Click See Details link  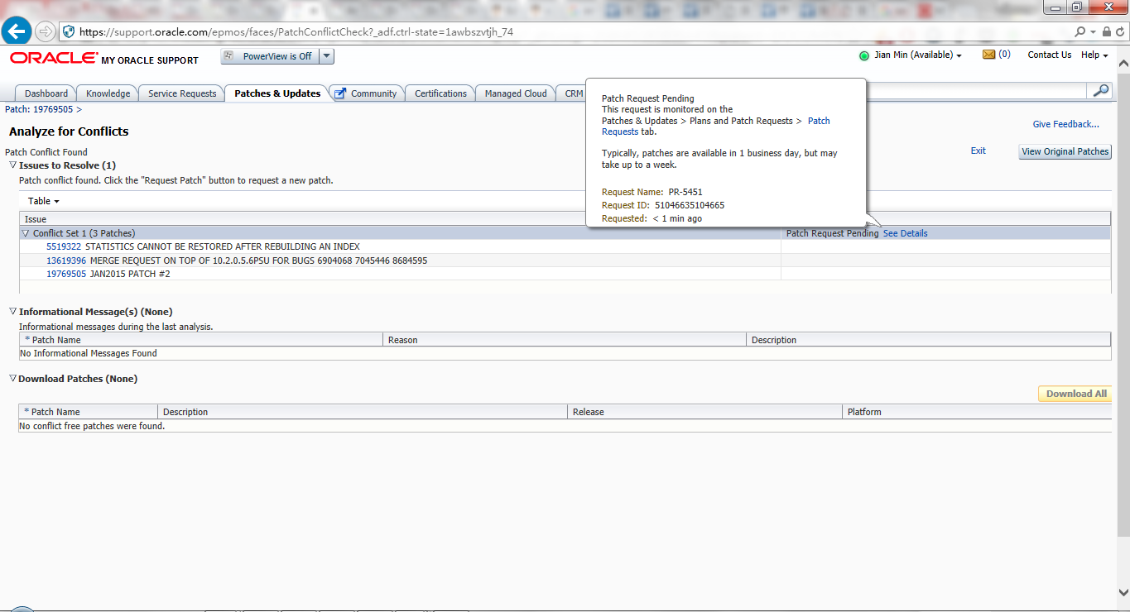click(x=905, y=233)
